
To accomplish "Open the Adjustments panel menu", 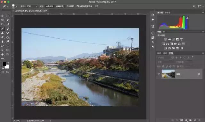I will (x=203, y=32).
